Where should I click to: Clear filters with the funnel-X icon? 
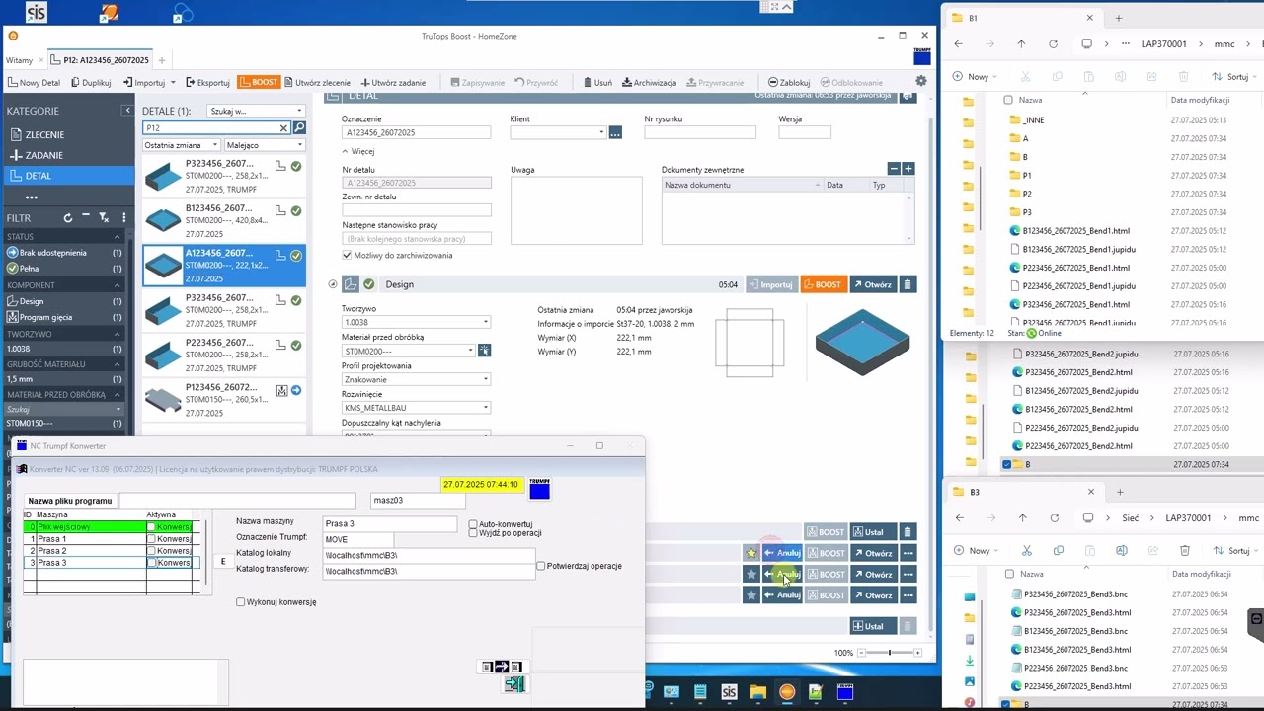click(104, 218)
